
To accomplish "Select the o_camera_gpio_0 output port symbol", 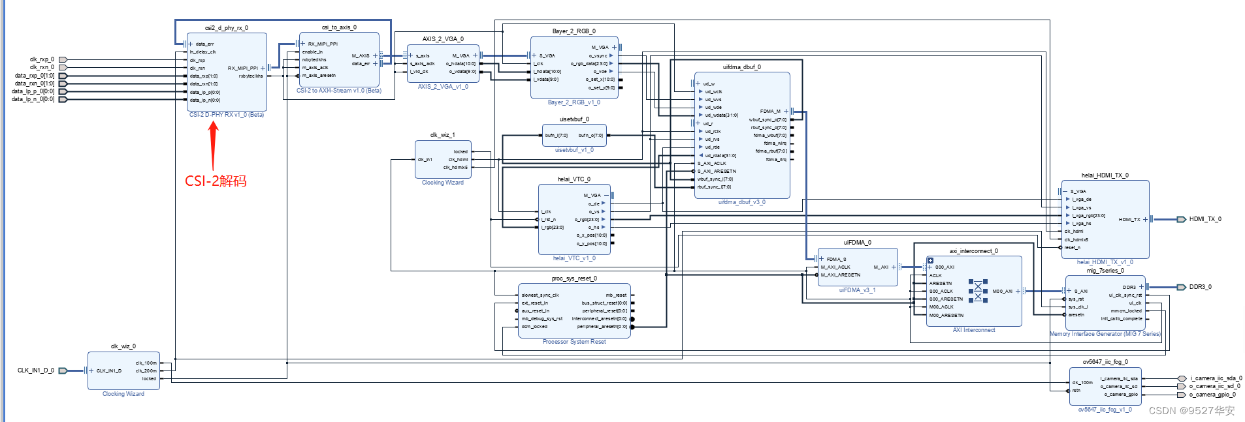I will coord(1182,395).
